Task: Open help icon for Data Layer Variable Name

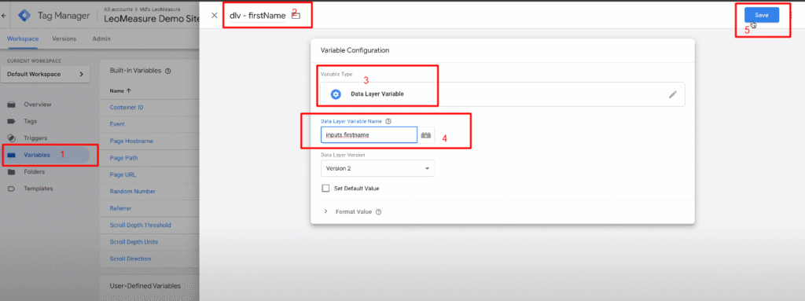Action: [388, 121]
